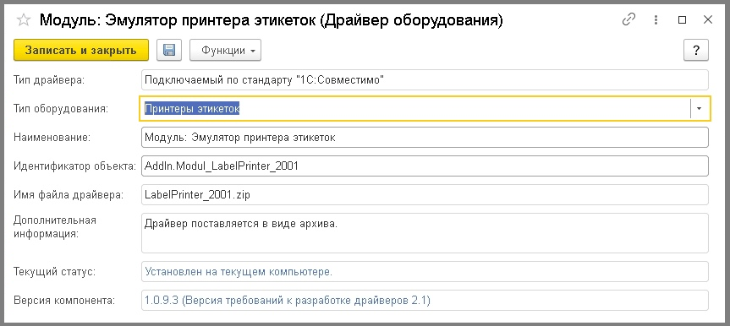The width and height of the screenshot is (730, 326).
Task: Maximize the driver module window
Action: (682, 20)
